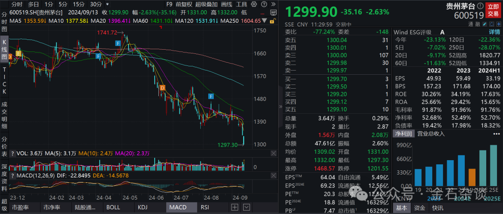Switch to the 分时 intraday chart

(x=17, y=5)
